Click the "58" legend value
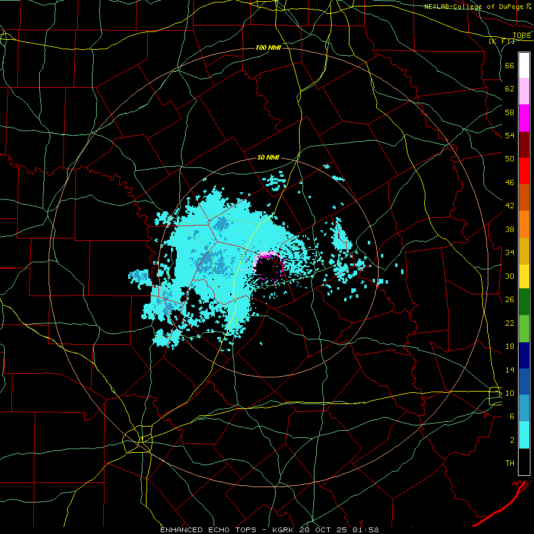The width and height of the screenshot is (534, 534). 510,112
